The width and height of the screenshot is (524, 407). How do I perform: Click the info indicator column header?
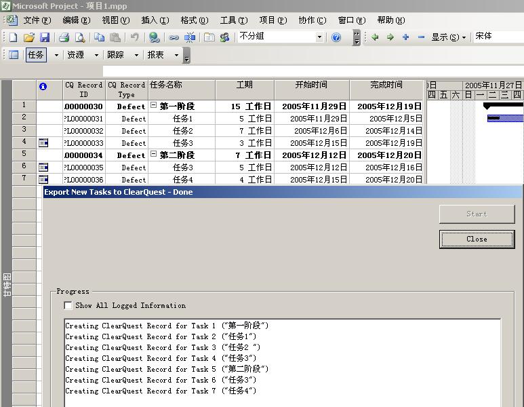pyautogui.click(x=43, y=87)
